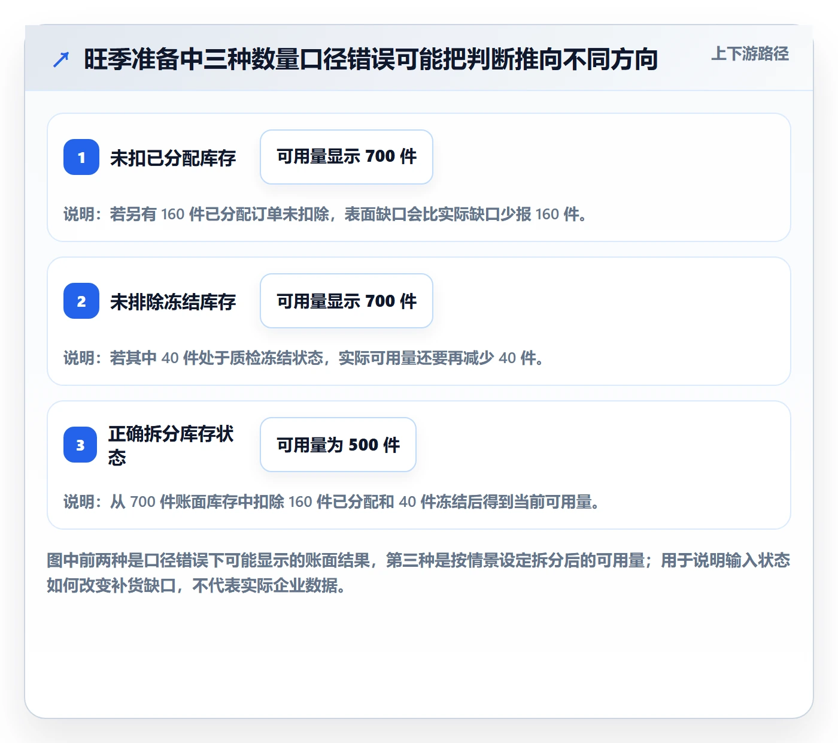Select the heading 未扣已分配库存
The image size is (838, 743).
coord(173,158)
